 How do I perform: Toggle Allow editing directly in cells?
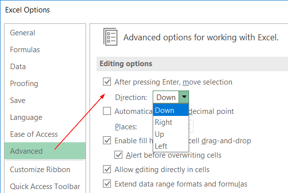pyautogui.click(x=107, y=169)
